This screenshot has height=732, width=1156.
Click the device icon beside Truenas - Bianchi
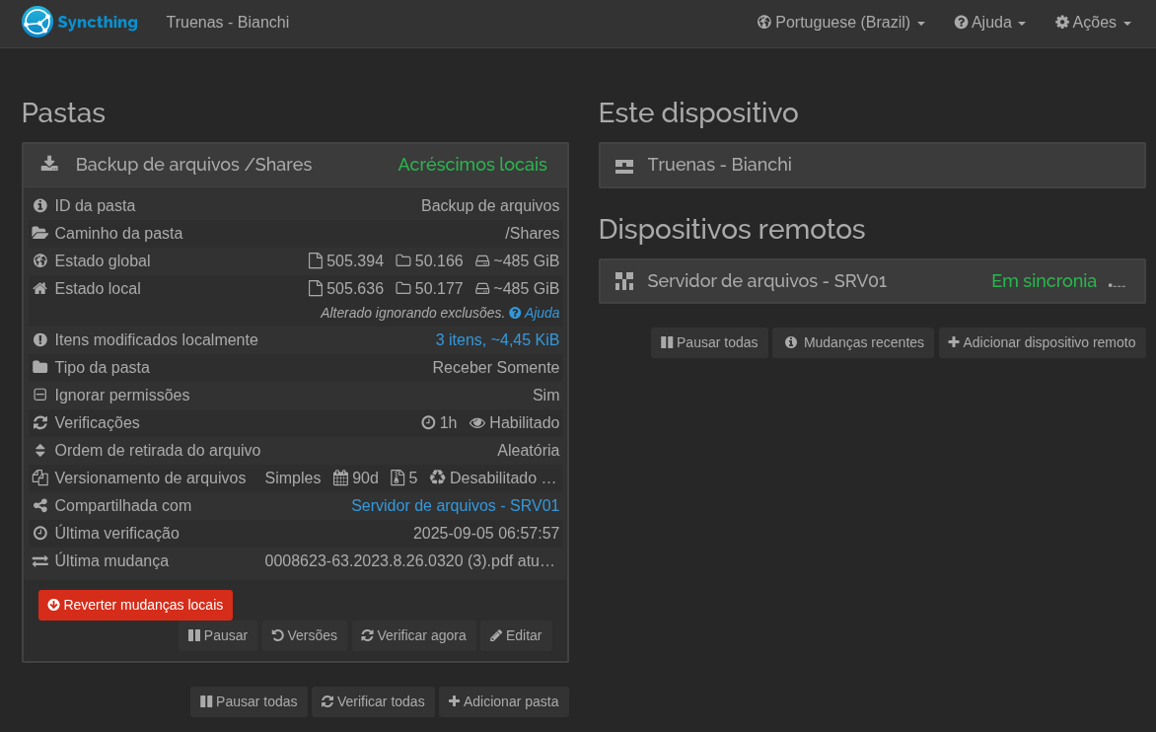click(624, 165)
